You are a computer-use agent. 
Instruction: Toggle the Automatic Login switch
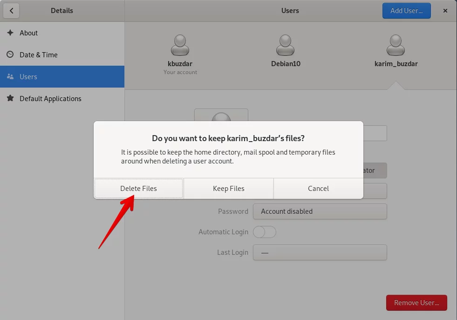pyautogui.click(x=264, y=232)
